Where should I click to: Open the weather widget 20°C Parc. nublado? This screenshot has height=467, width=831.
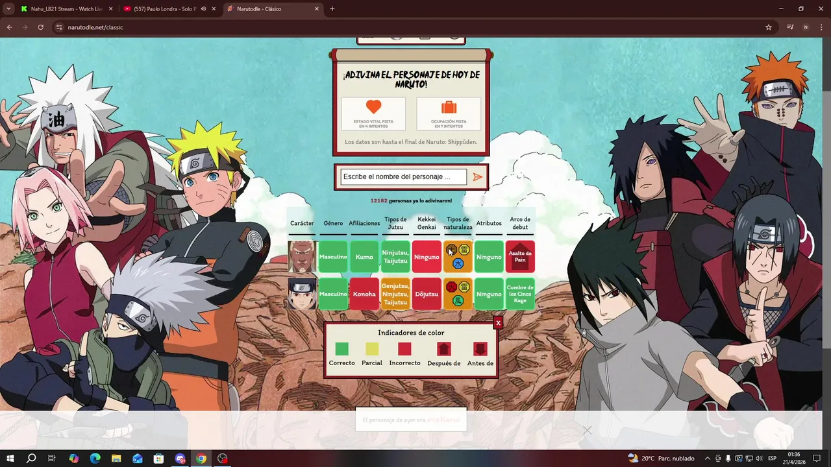(x=661, y=459)
